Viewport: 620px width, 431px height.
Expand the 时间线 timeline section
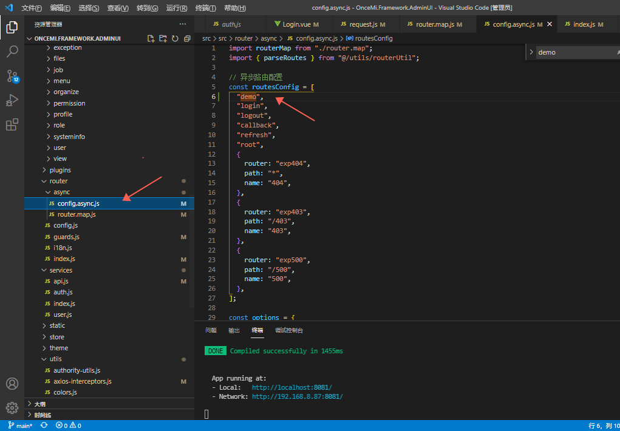(x=109, y=415)
